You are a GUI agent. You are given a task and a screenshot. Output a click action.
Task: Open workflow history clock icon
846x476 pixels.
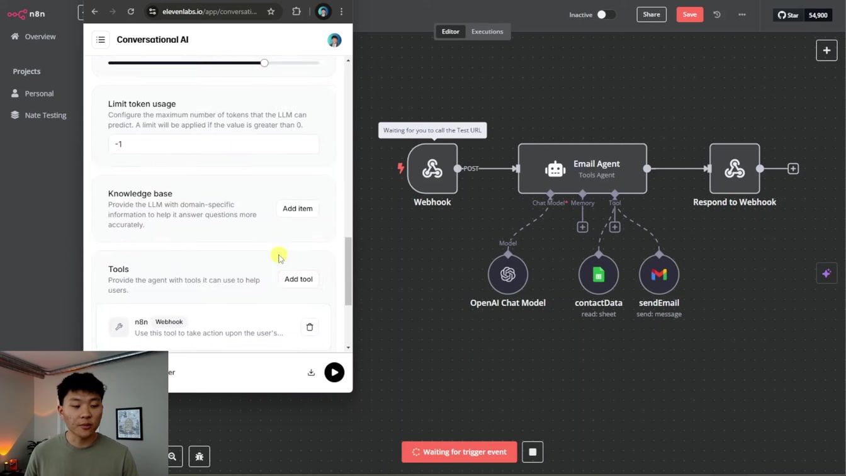[x=717, y=14]
